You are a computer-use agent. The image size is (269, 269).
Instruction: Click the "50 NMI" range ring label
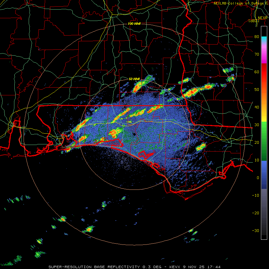pos(134,79)
